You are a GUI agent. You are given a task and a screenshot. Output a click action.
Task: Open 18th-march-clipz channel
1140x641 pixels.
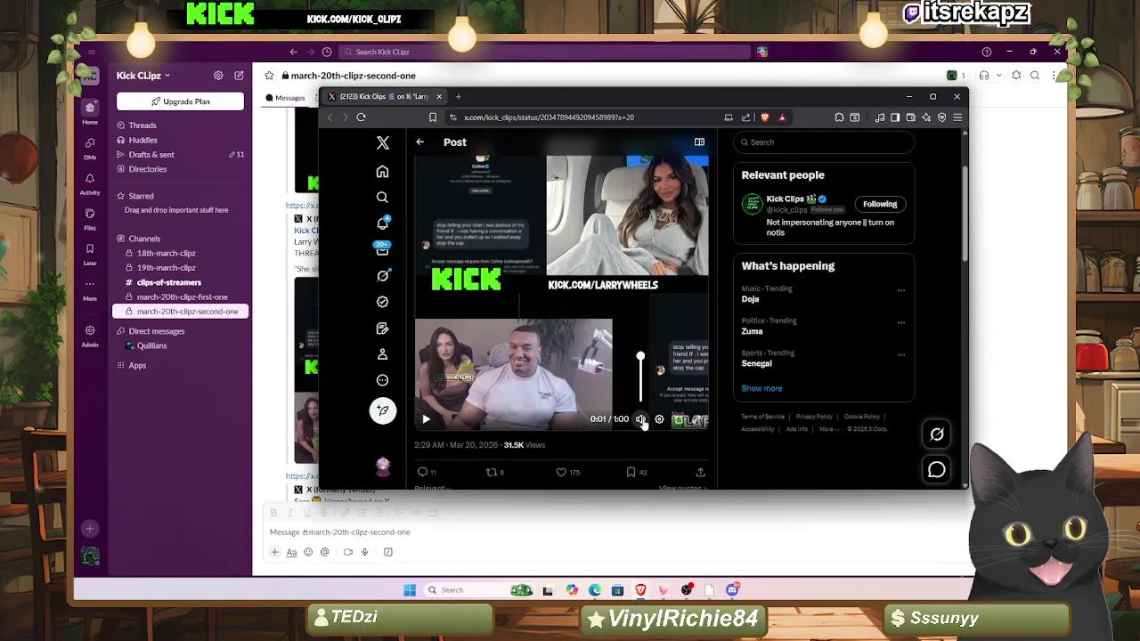(166, 253)
